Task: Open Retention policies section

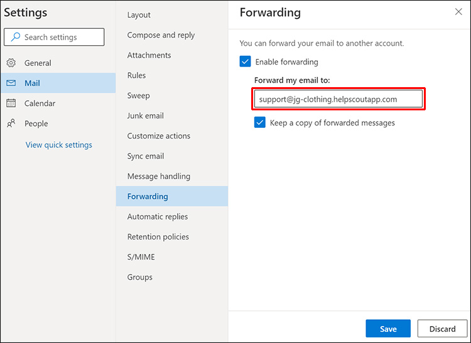Action: (158, 236)
